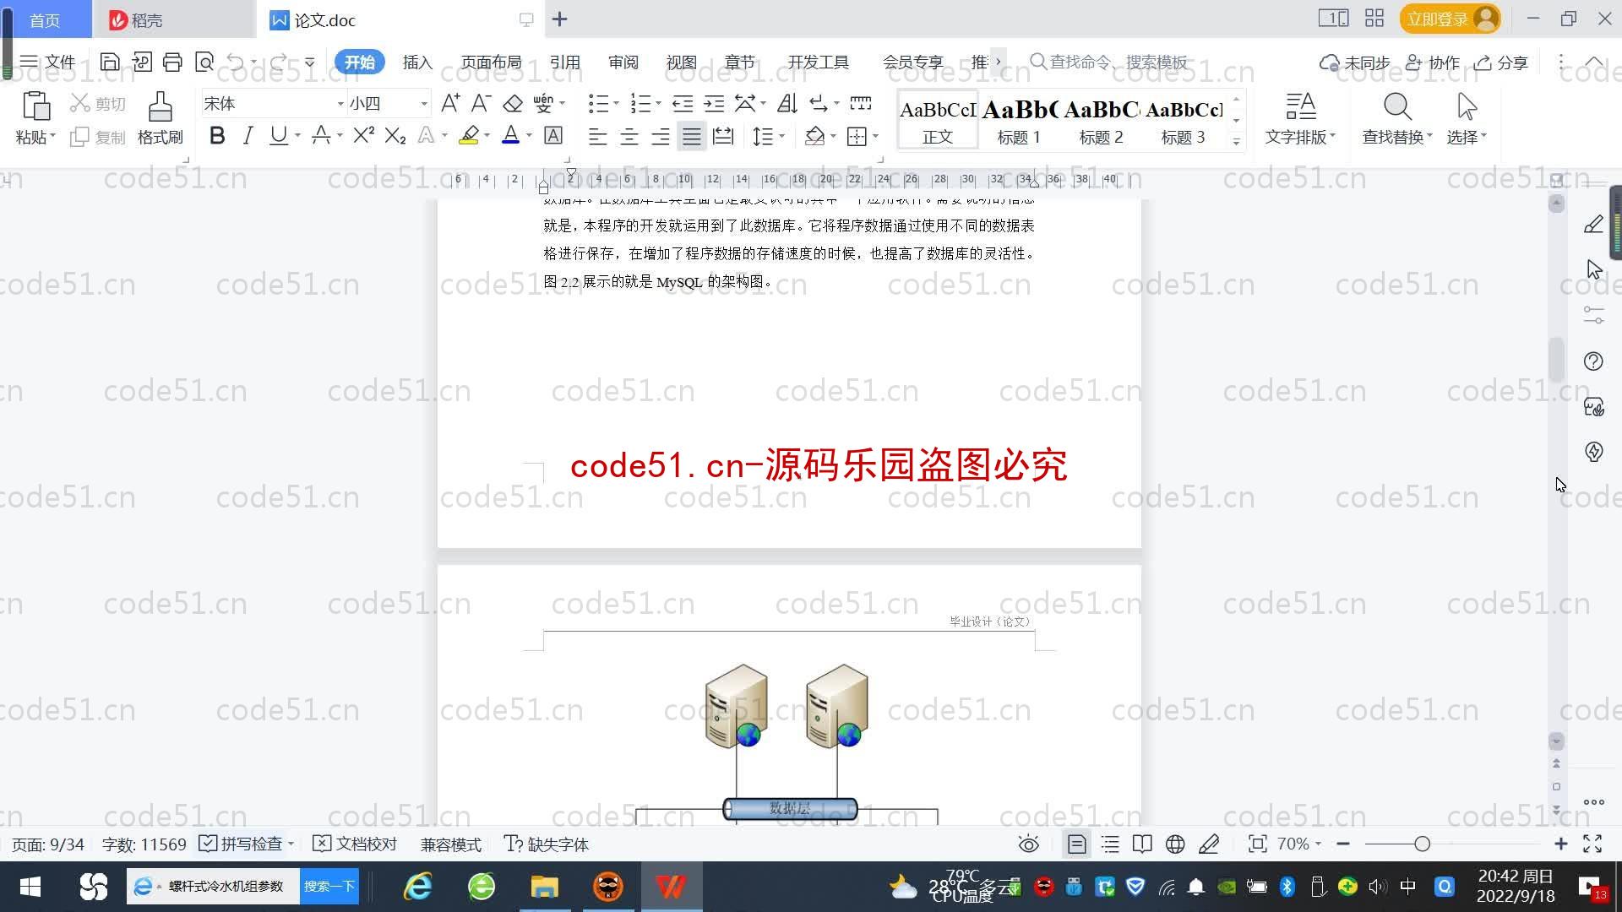Screen dimensions: 1622x912
Task: Open the 插入 Insert menu tab
Action: [418, 62]
